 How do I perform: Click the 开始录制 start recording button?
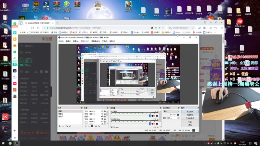tap(190, 115)
